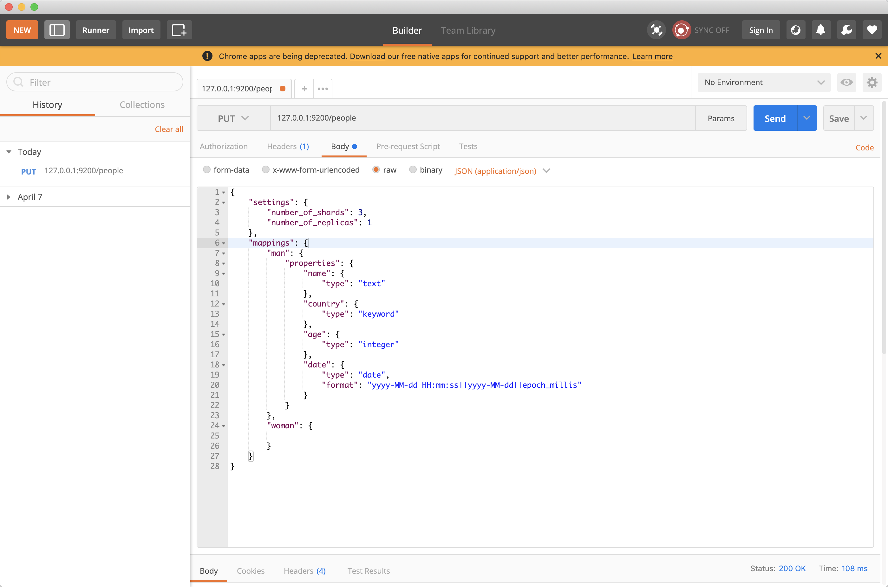Open settings wrench icon
The image size is (888, 587).
tap(846, 30)
